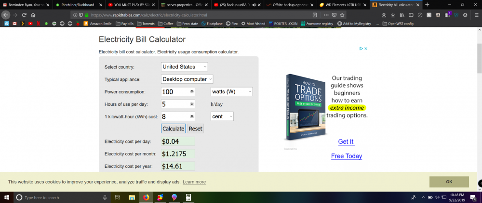Open the Netflix bookmark icon
Image resolution: width=482 pixels, height=203 pixels.
point(38,23)
